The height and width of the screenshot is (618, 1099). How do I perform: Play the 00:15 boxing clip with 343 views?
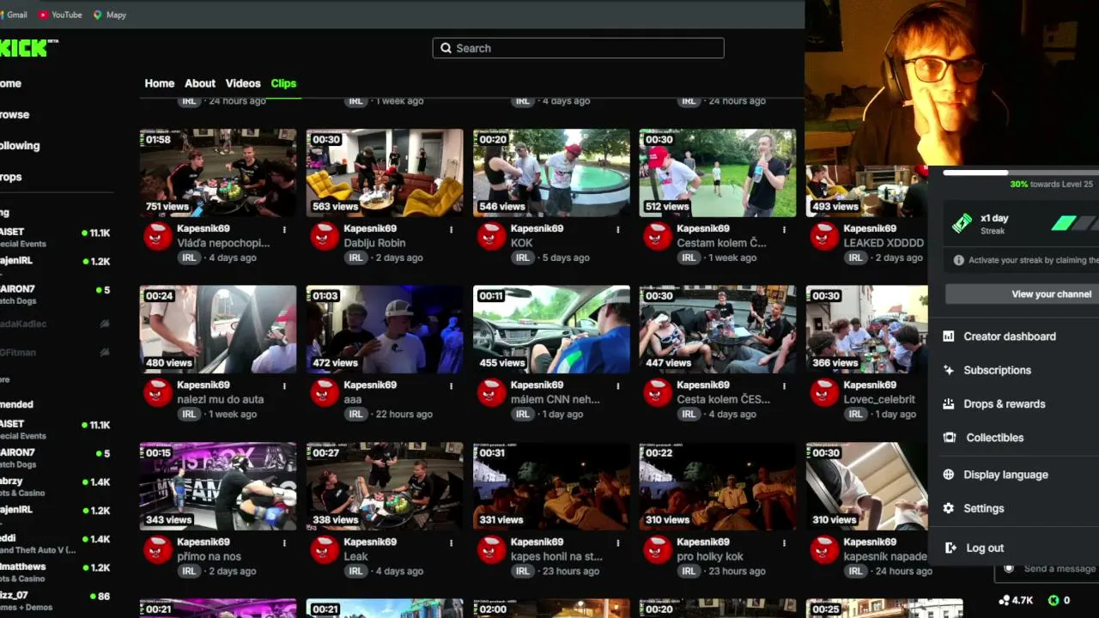coord(218,487)
